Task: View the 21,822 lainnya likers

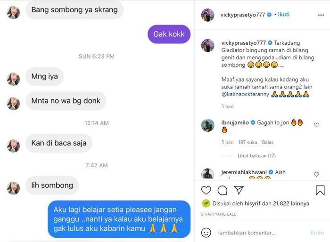Action: (291, 203)
